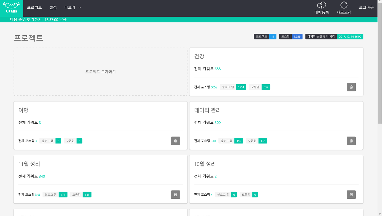This screenshot has width=382, height=216.
Task: Click the 로그아웃 link
Action: [x=366, y=7]
